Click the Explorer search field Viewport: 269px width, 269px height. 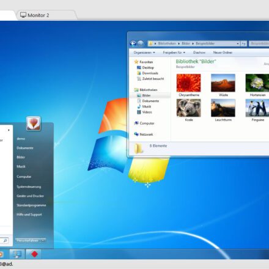[259, 43]
